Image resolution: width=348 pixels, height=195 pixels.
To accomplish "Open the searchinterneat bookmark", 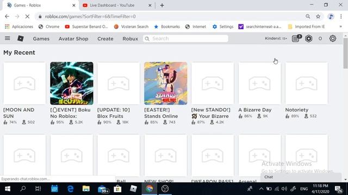I will pos(260,27).
